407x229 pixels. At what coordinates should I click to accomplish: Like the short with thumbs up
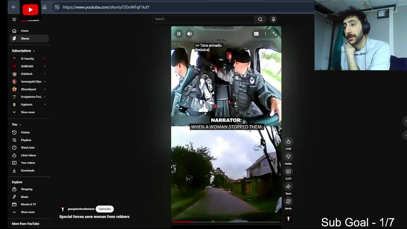288,142
